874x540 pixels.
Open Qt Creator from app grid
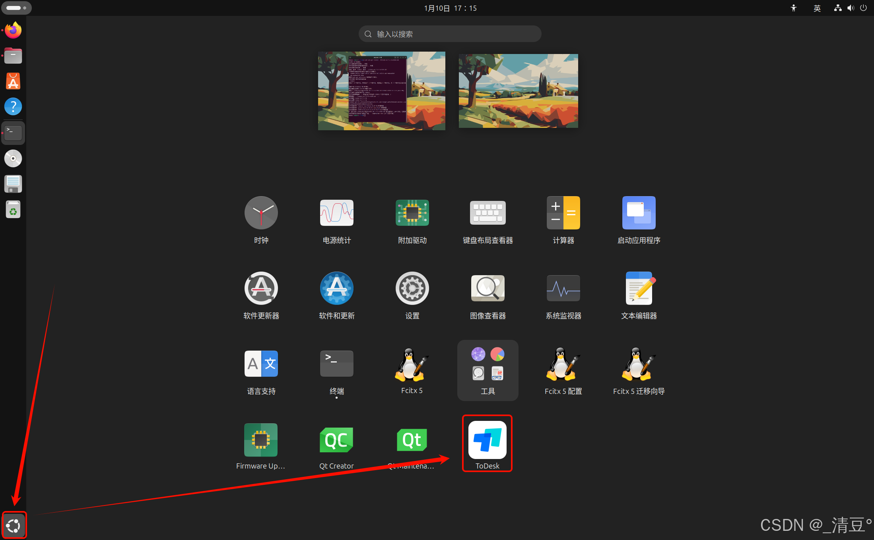(x=336, y=441)
